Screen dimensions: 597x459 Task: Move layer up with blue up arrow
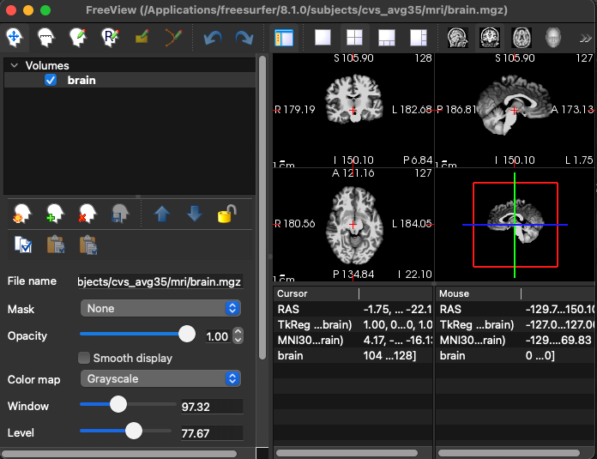click(x=161, y=214)
